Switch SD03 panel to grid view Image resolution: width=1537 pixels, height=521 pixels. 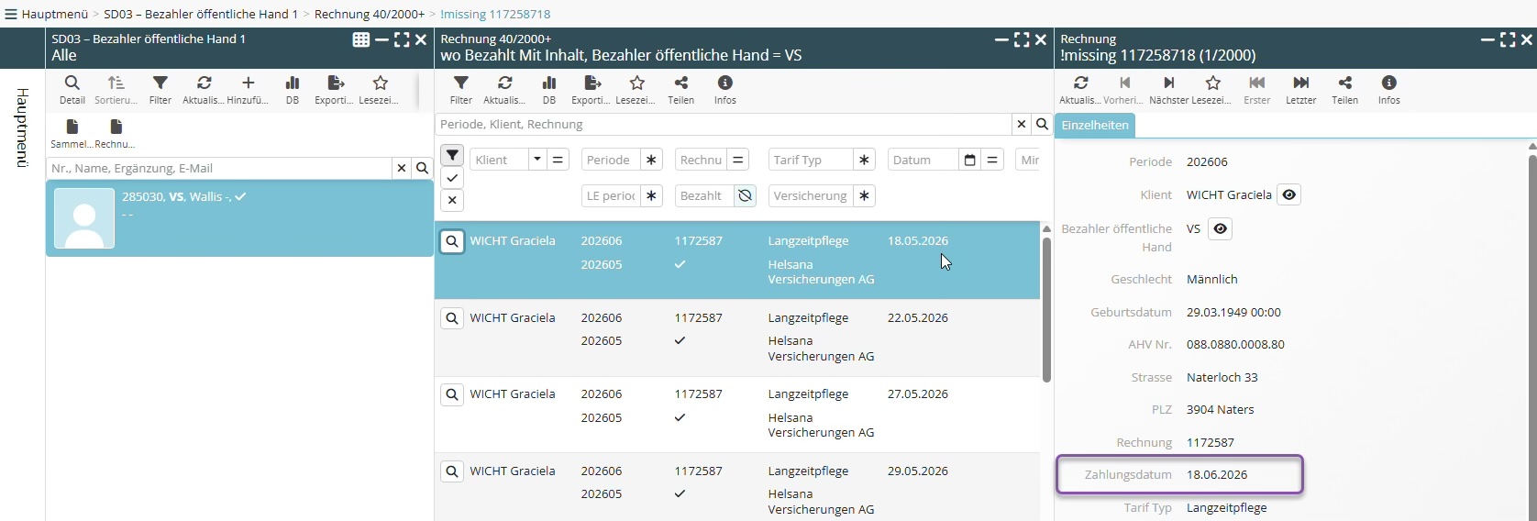point(361,39)
